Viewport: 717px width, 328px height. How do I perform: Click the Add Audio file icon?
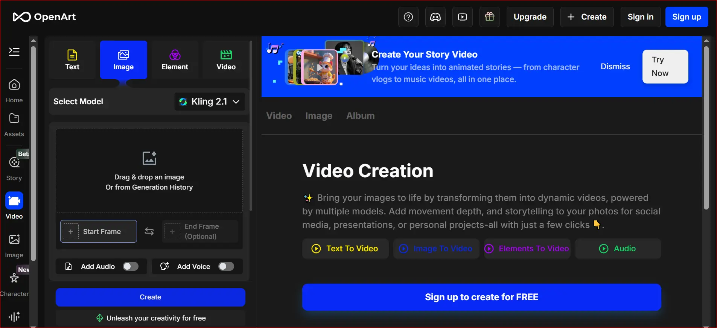click(69, 266)
